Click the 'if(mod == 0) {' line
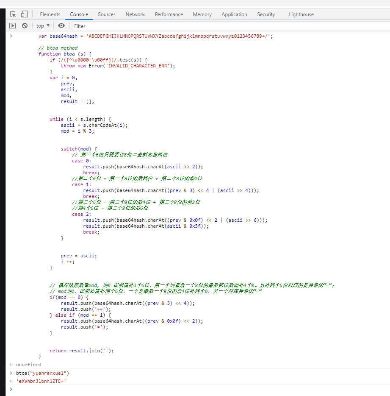Viewport: 390px width, 396px height. [69, 297]
